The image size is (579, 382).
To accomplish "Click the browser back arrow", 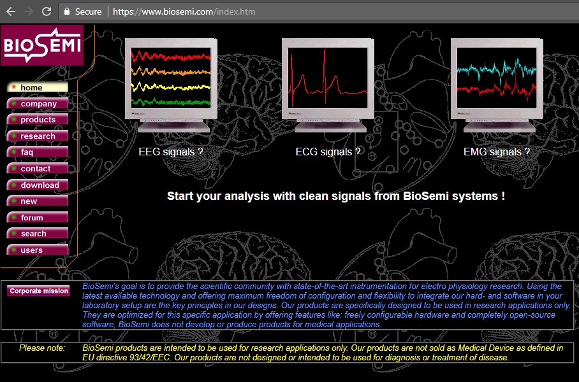I will point(11,11).
